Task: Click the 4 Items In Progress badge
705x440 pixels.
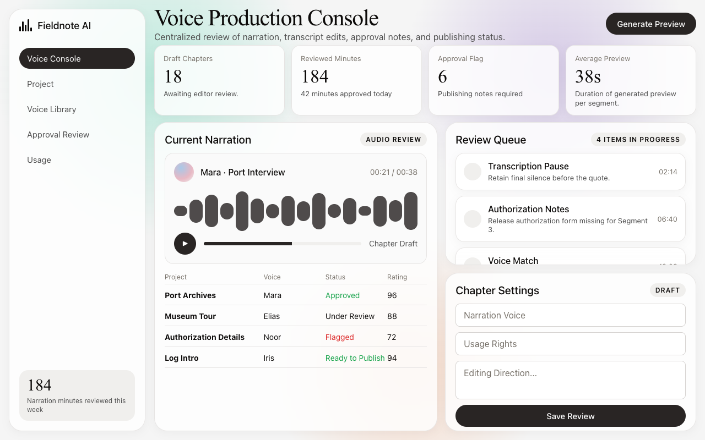Action: (638, 140)
